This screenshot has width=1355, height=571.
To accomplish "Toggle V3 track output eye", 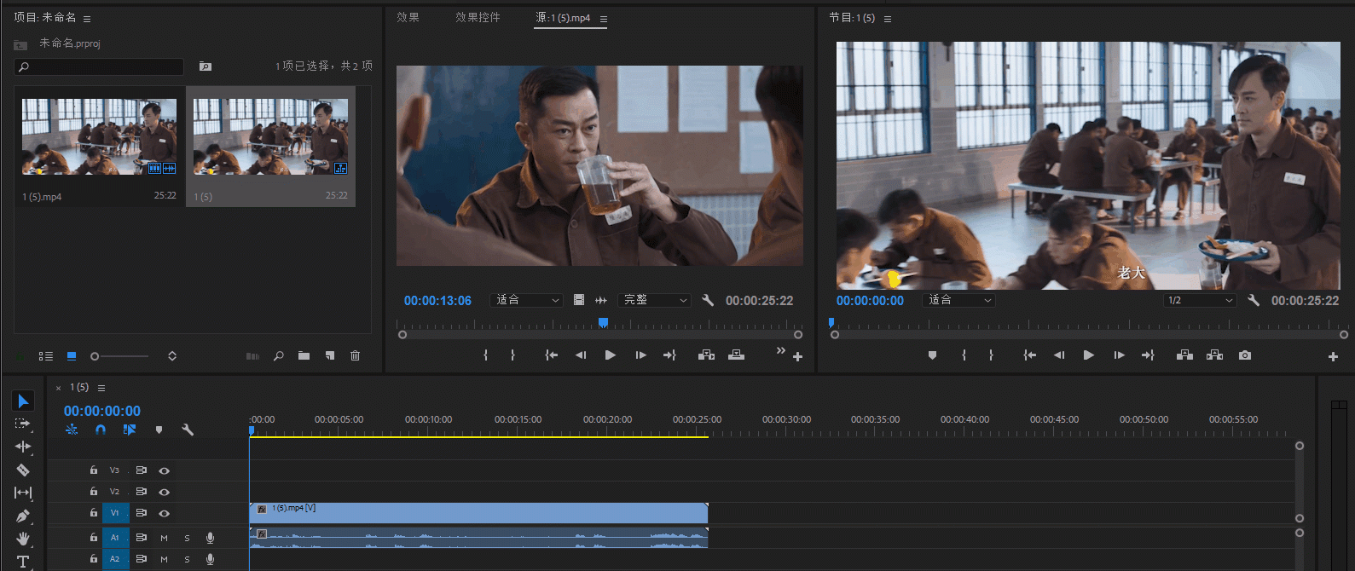I will point(164,470).
